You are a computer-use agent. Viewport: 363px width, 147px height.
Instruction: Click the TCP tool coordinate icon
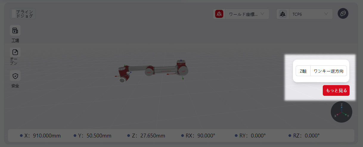(283, 14)
